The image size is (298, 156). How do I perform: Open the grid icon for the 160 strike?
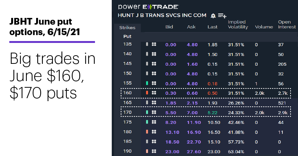[x=154, y=93]
